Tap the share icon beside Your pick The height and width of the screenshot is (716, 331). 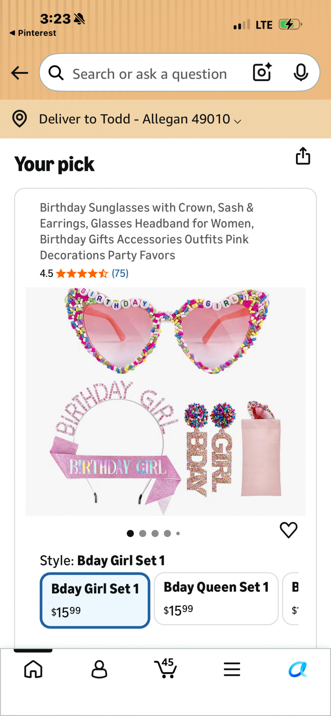coord(303,156)
